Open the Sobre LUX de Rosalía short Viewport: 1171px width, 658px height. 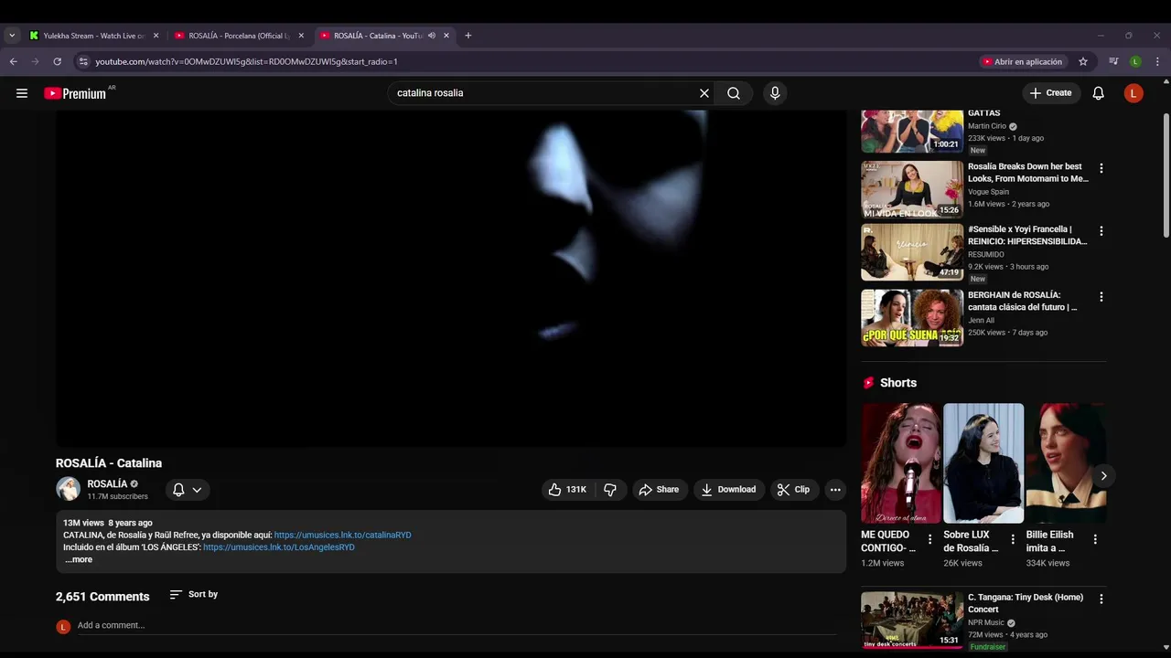(983, 463)
